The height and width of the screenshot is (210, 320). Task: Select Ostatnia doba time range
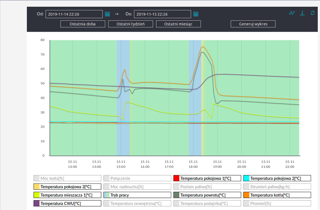[x=83, y=24]
